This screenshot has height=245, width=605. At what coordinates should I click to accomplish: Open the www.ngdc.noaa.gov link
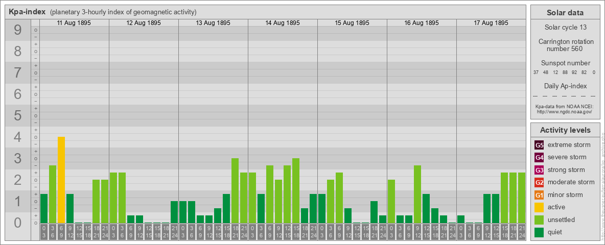(565, 111)
